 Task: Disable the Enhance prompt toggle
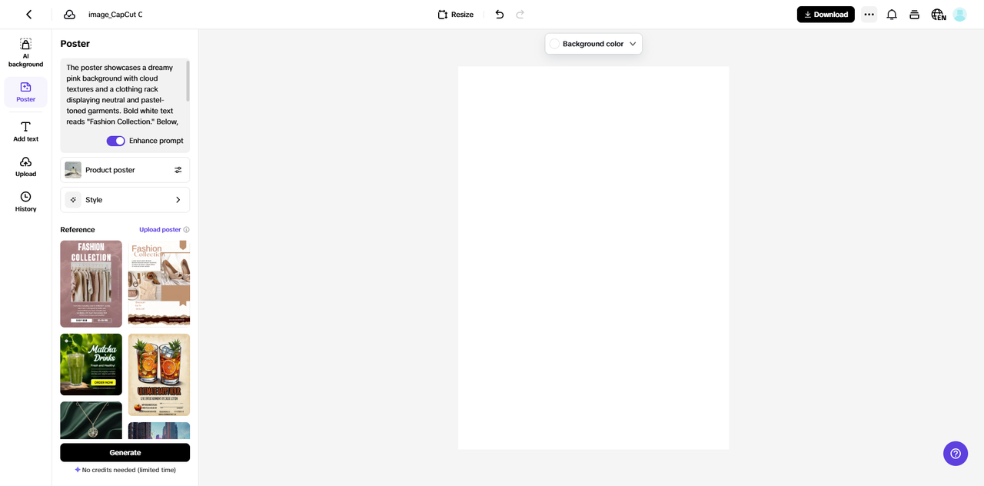click(x=115, y=141)
